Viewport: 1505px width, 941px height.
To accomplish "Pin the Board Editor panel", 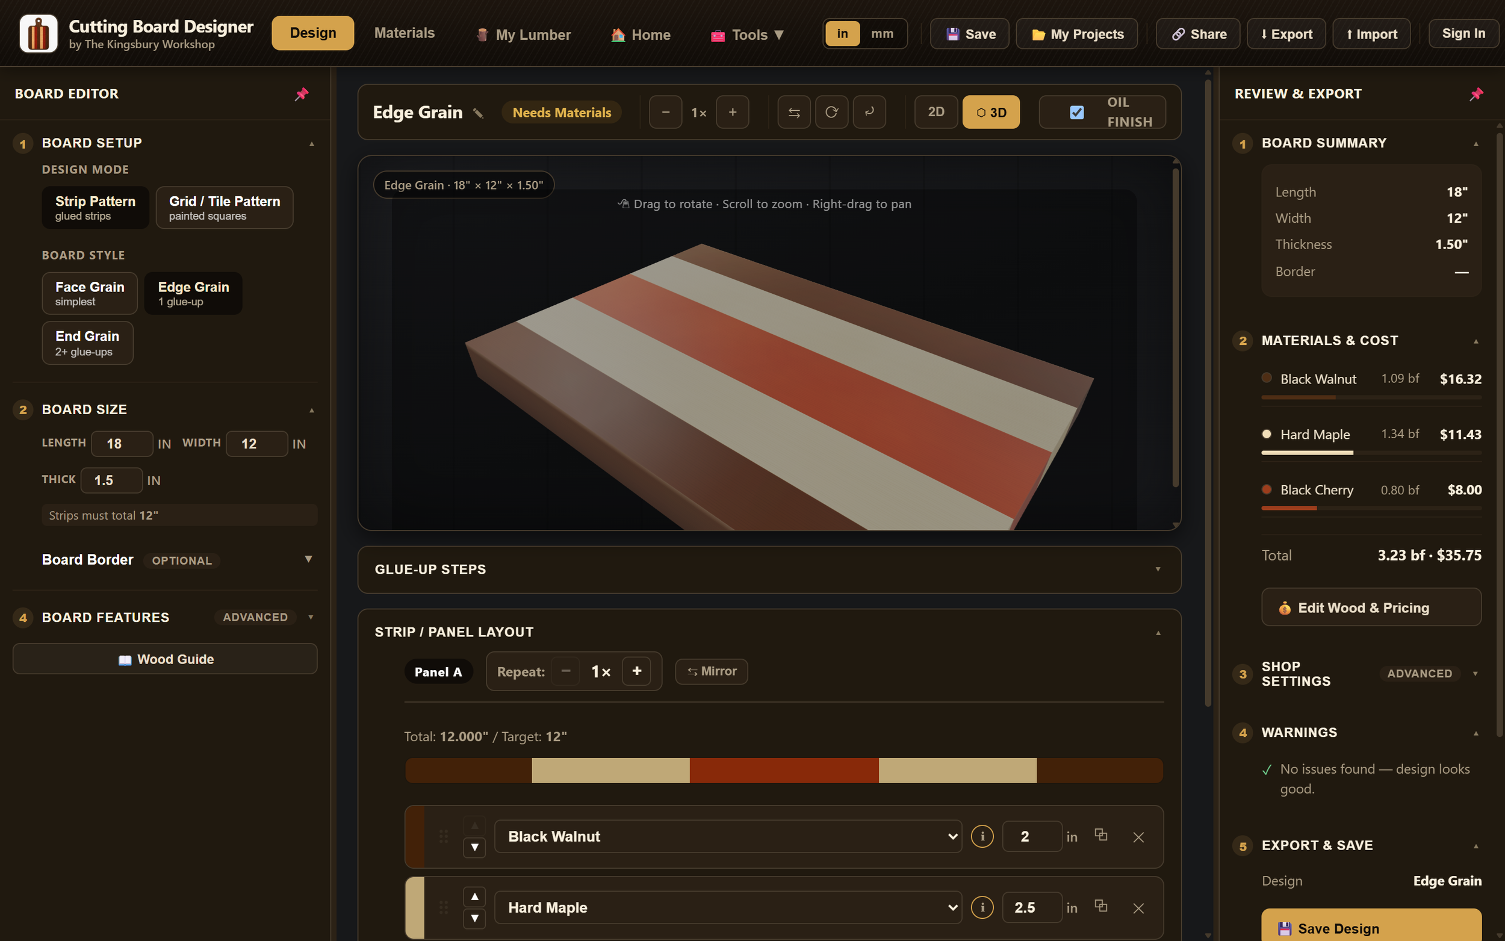I will (x=302, y=94).
